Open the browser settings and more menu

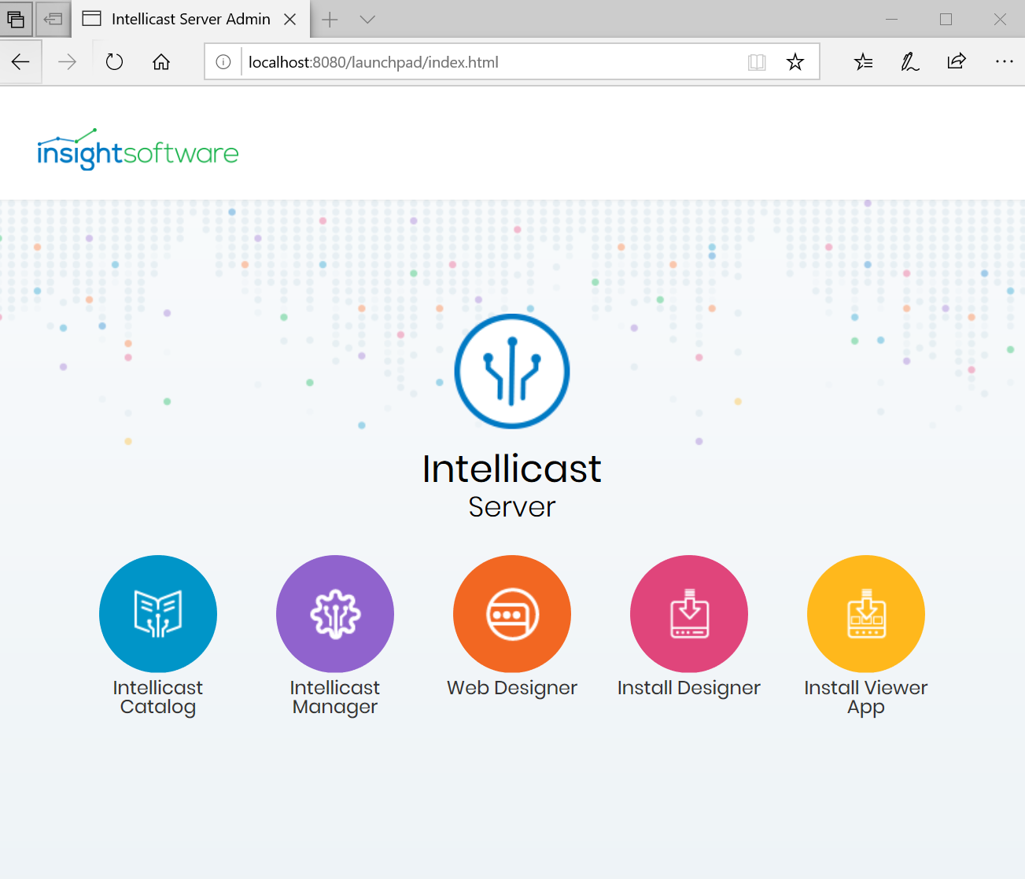click(1005, 62)
